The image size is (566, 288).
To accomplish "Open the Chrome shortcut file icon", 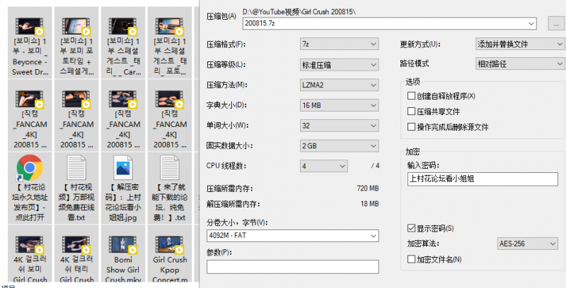I will click(30, 169).
